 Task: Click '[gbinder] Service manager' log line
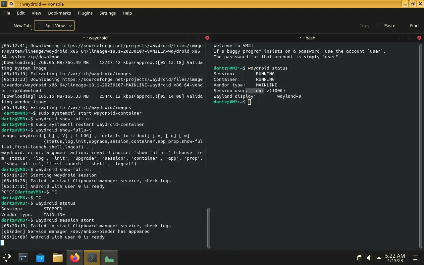point(76,231)
